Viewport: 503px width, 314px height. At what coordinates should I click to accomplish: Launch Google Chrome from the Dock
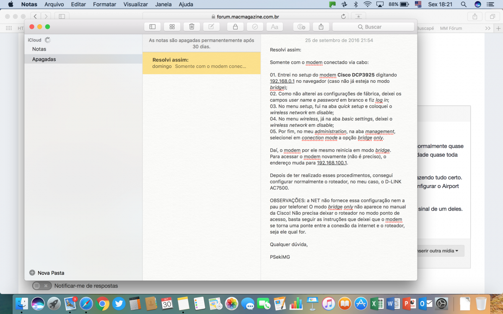tap(102, 304)
